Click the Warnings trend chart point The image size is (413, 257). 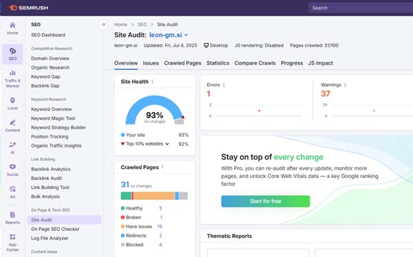tap(374, 111)
